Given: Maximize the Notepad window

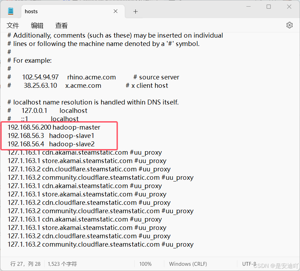Looking at the screenshot, I should pos(269,7).
